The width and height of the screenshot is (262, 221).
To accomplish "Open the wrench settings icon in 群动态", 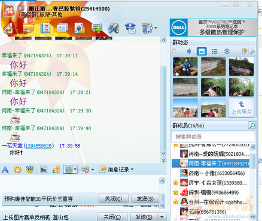I will click(252, 52).
